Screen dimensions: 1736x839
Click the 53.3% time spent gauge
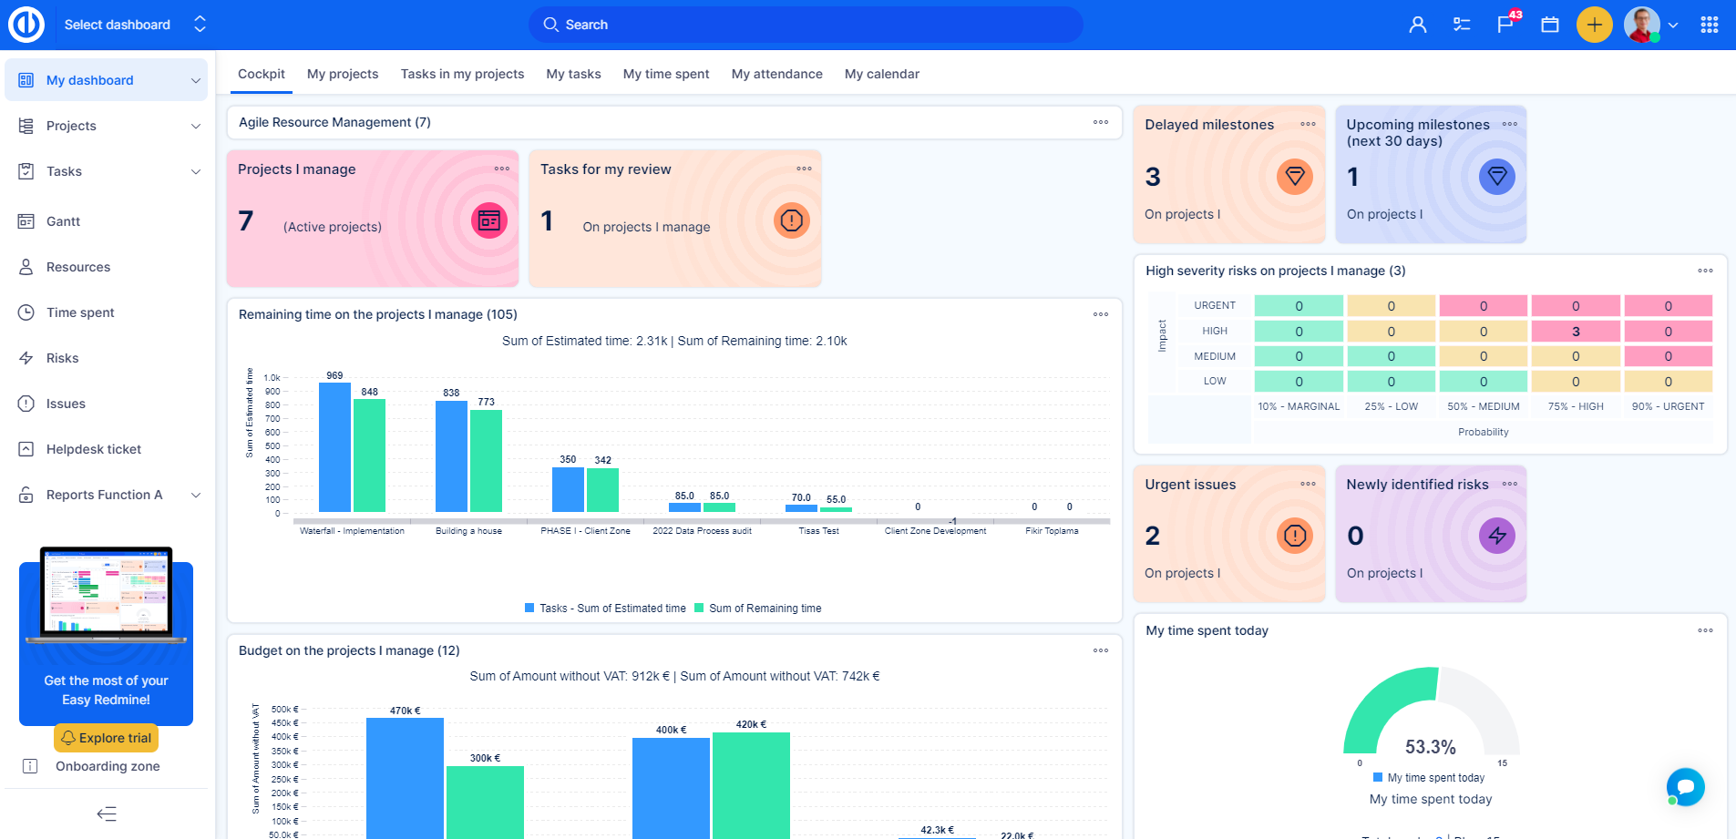point(1431,711)
